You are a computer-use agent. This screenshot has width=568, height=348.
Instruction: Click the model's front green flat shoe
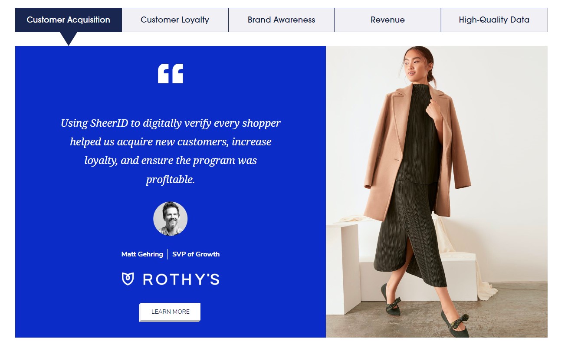click(456, 325)
